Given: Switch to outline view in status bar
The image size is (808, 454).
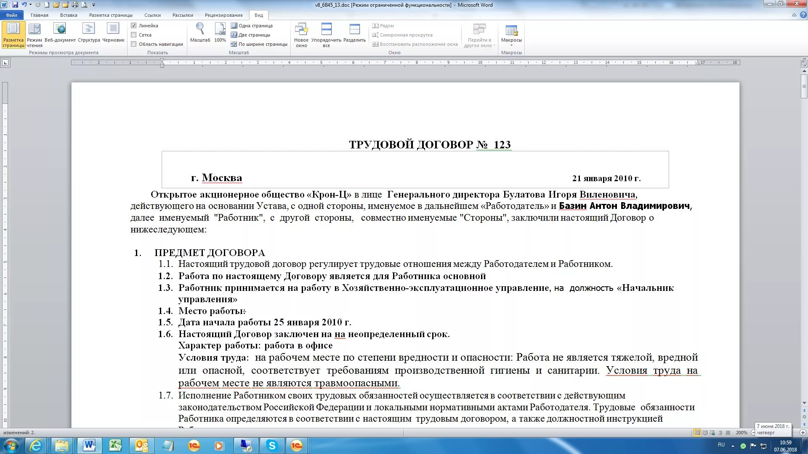Looking at the screenshot, I should [720, 433].
